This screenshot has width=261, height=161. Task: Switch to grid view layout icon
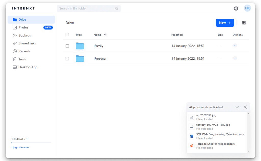click(x=244, y=23)
